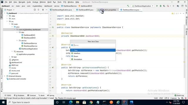Screen dimensions: 188x105
Task: Hide the Project panel with minus icon
Action: (46, 10)
